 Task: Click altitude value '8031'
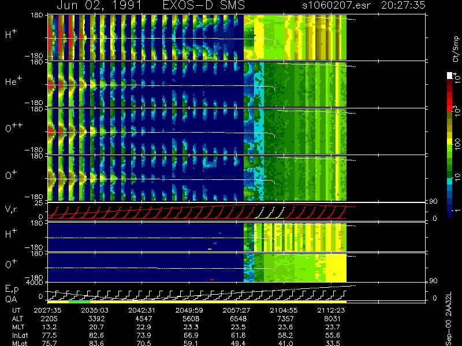pyautogui.click(x=333, y=319)
